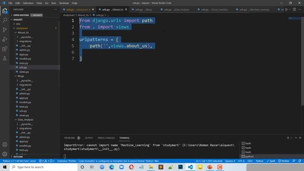Image resolution: width=304 pixels, height=171 pixels.
Task: Collapse the AIQUEST root folder
Action: tap(18, 19)
